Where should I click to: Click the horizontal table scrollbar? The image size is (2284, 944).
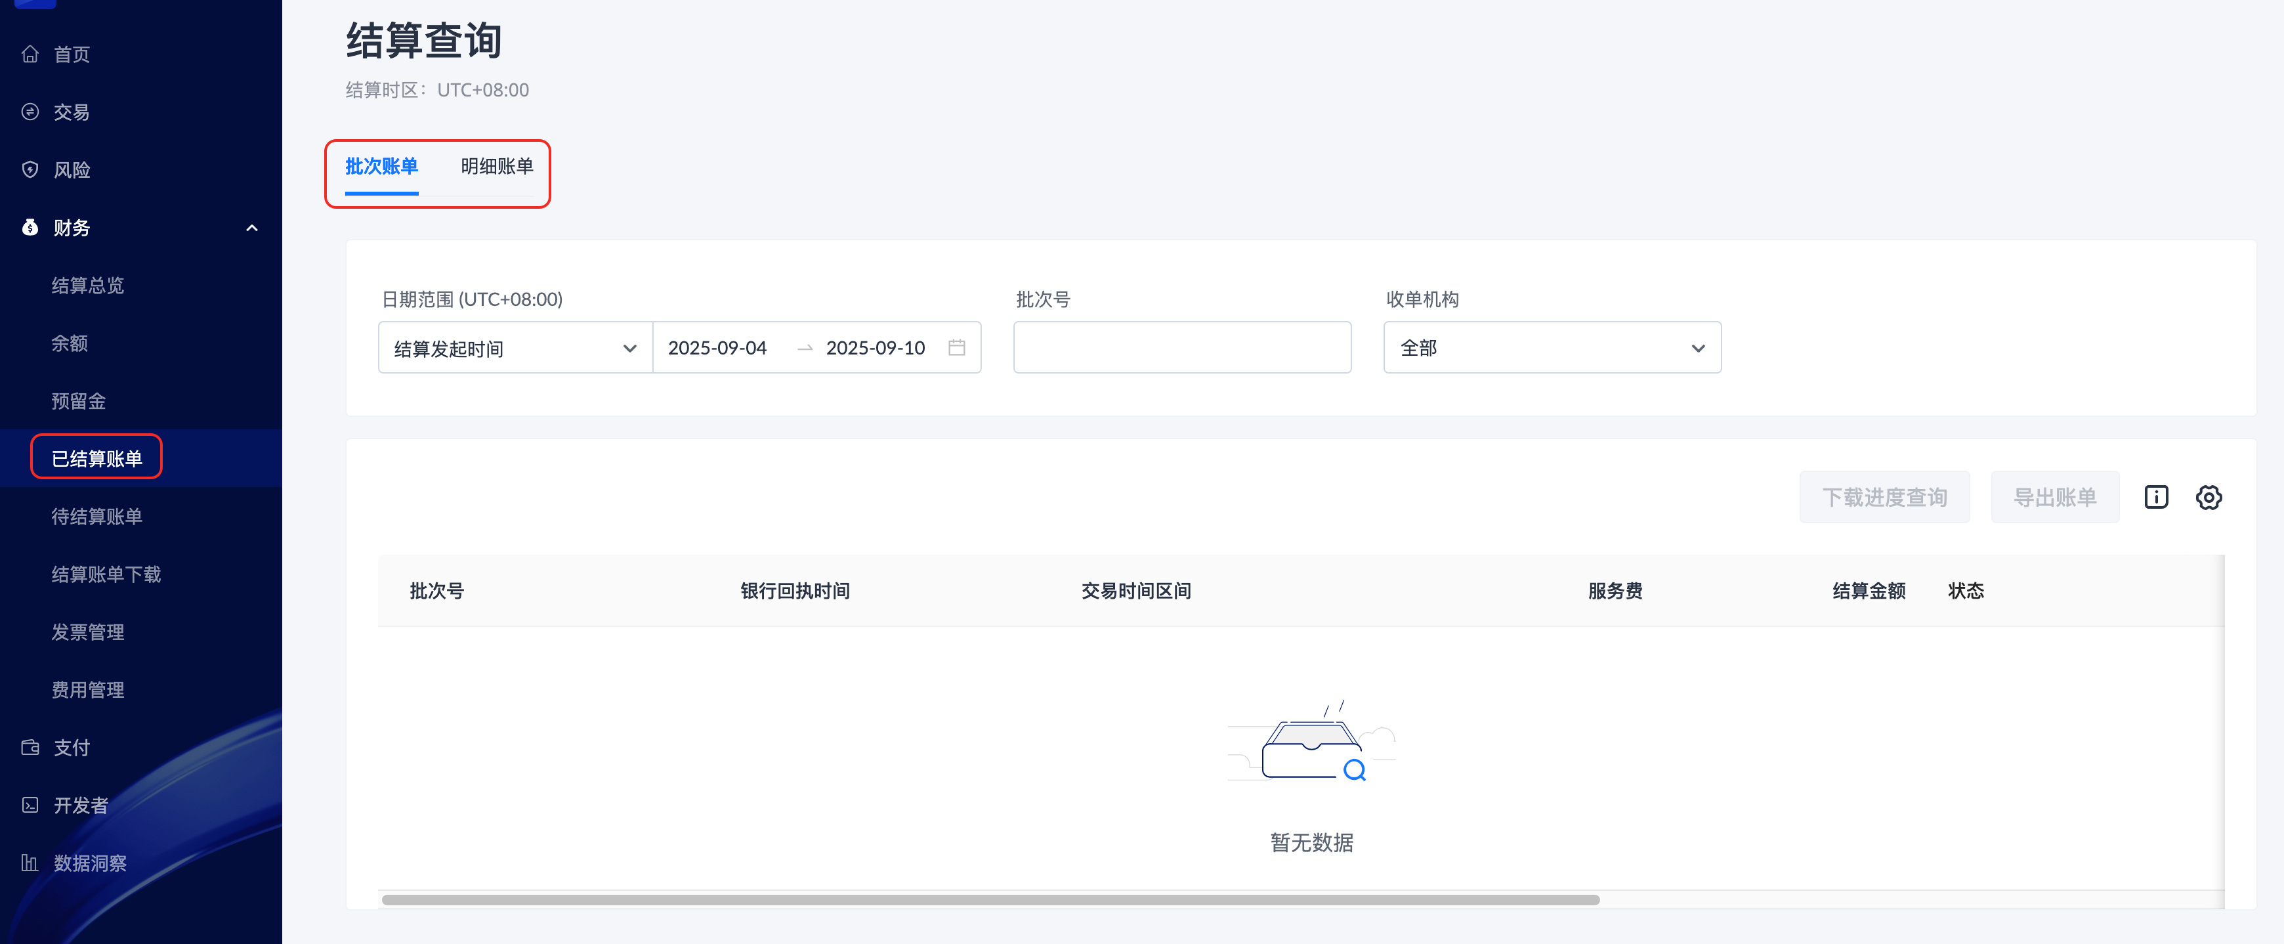tap(990, 899)
